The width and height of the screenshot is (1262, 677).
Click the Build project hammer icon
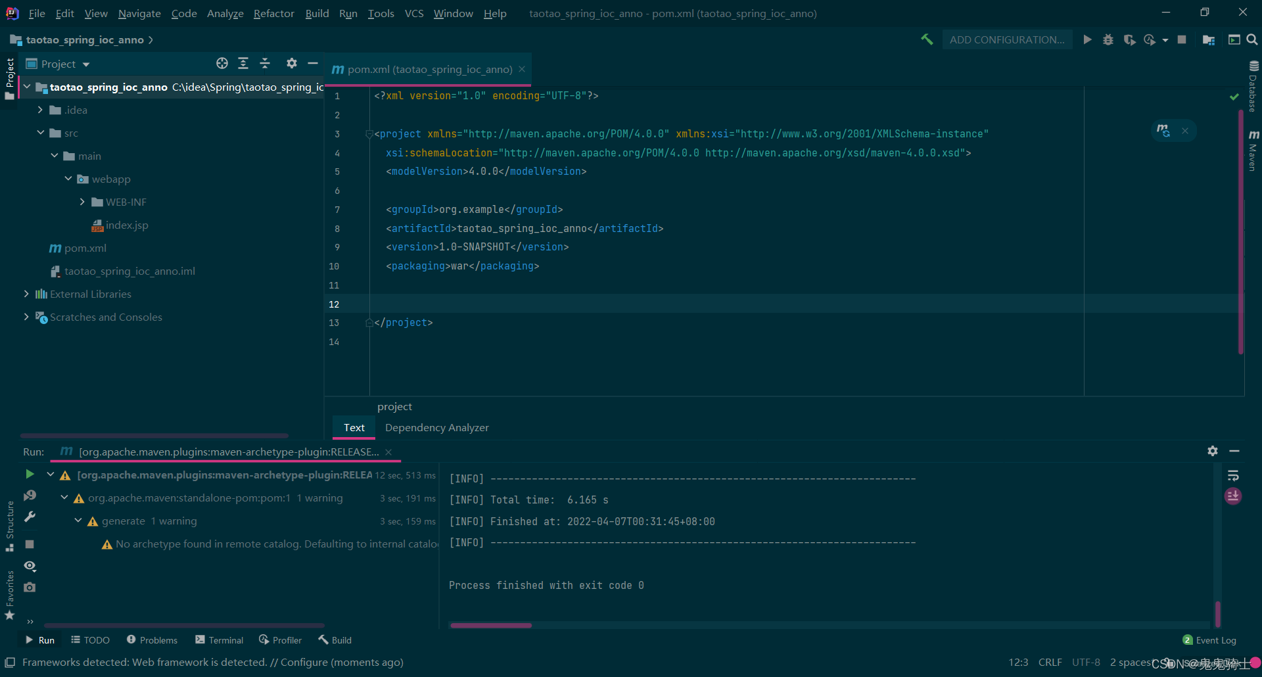(927, 39)
